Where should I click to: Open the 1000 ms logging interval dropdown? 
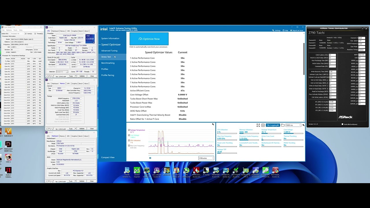pyautogui.click(x=293, y=125)
